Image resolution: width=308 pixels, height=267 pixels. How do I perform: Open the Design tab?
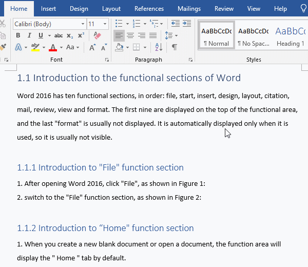[x=79, y=9]
